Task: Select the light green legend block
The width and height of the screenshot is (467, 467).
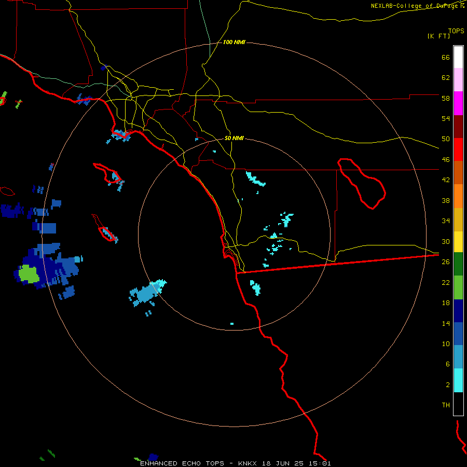Action: [x=458, y=287]
